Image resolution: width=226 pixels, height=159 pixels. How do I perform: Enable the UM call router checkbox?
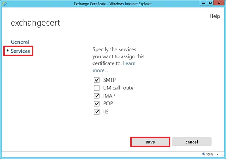pos(97,88)
